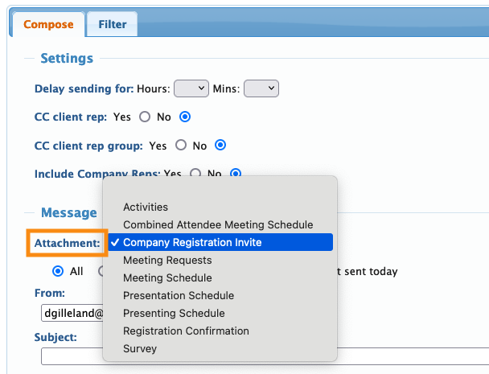The image size is (489, 374).
Task: Pick Meeting Requests in the dropdown list
Action: click(x=167, y=261)
